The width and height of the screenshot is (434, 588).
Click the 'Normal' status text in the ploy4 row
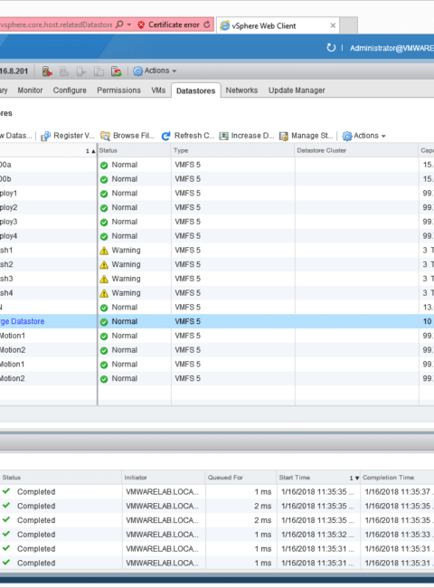125,236
